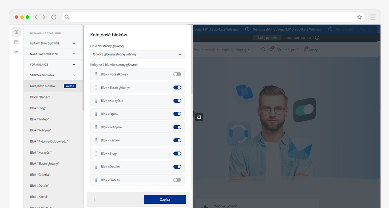This screenshot has height=208, width=389.
Task: Switch off the Blok «Blog» toggle
Action: coord(177,153)
